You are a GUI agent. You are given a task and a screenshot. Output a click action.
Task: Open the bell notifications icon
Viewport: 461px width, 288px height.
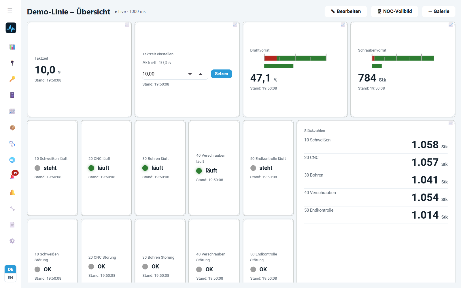point(12,192)
